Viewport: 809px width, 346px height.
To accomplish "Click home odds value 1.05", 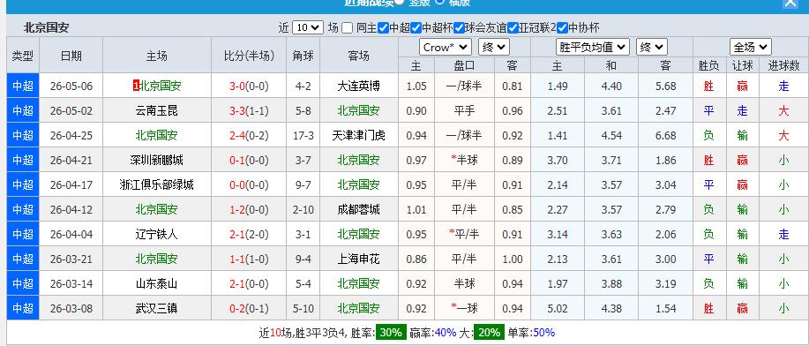I will point(416,86).
